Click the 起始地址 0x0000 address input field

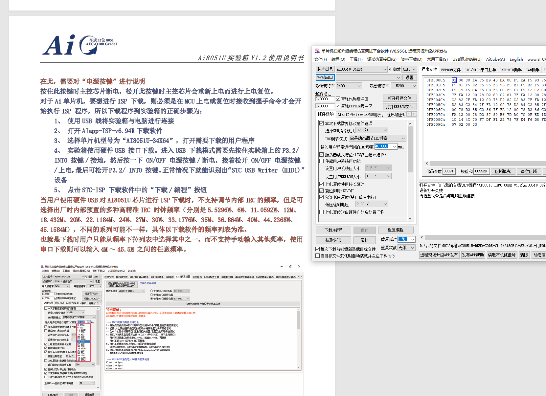pyautogui.click(x=325, y=99)
